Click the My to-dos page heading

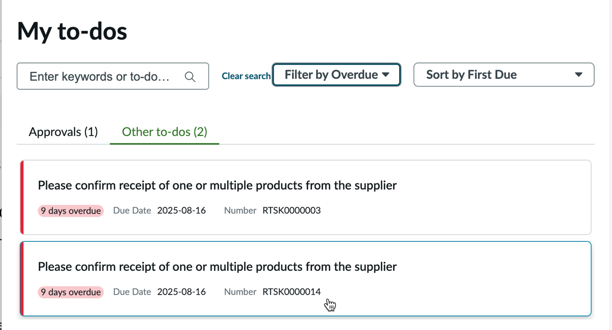pyautogui.click(x=72, y=31)
